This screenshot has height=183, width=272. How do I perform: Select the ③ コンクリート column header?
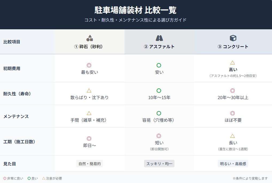(x=233, y=47)
